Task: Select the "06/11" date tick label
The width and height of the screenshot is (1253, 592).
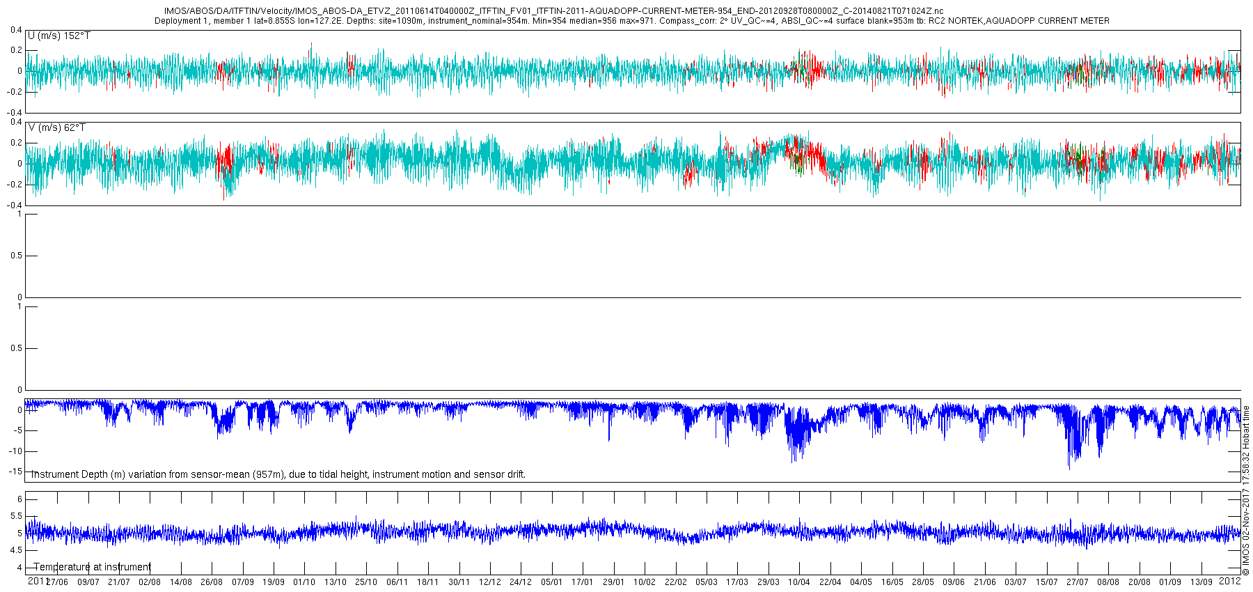Action: point(397,582)
